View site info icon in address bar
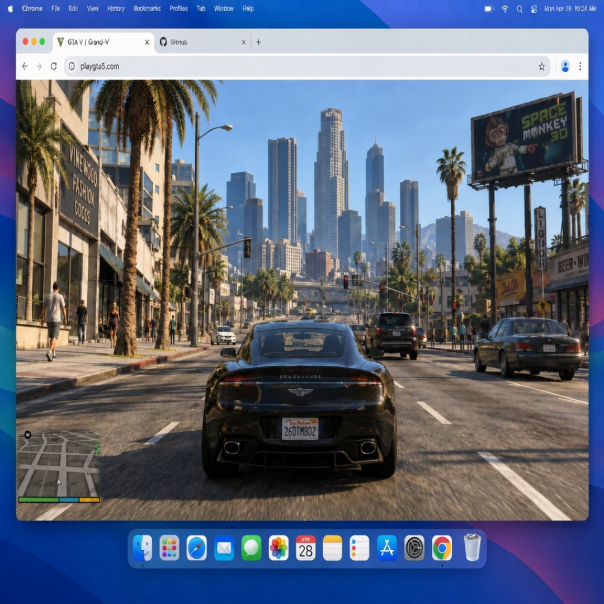Screen dimensions: 604x604 tap(72, 66)
